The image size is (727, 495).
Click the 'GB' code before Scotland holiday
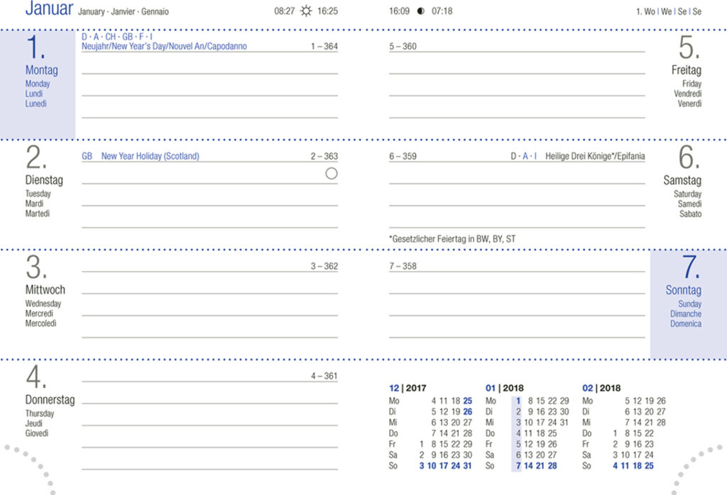(87, 156)
